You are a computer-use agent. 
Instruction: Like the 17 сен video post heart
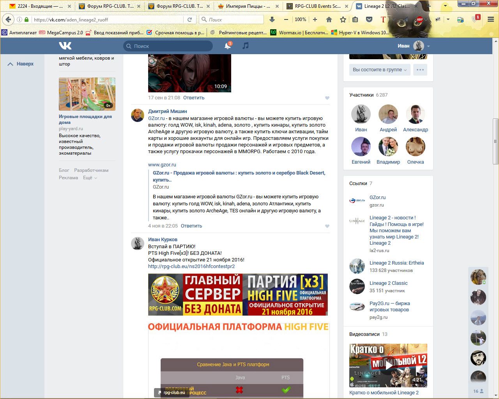pos(327,98)
